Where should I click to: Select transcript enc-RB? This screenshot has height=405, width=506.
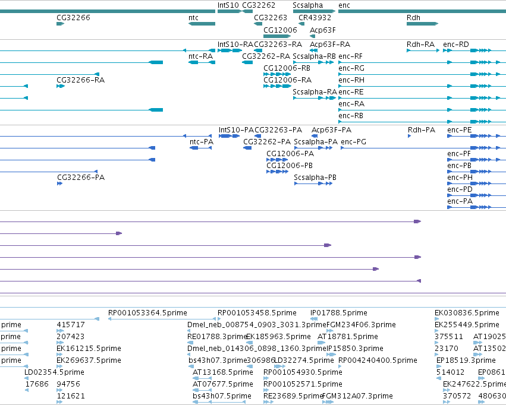422,122
